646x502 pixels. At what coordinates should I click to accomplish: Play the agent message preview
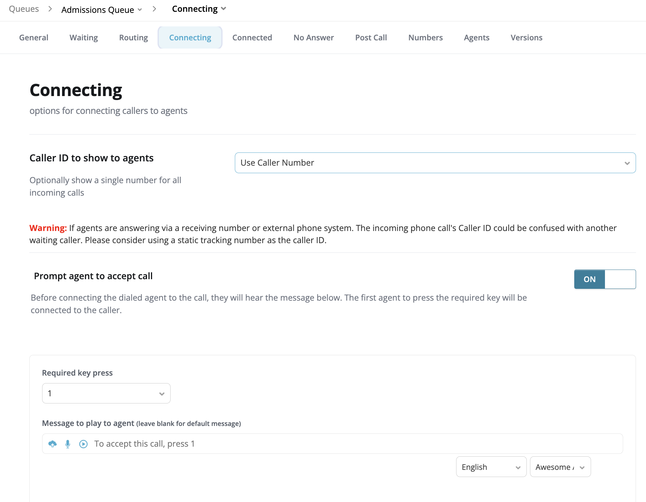tap(83, 444)
